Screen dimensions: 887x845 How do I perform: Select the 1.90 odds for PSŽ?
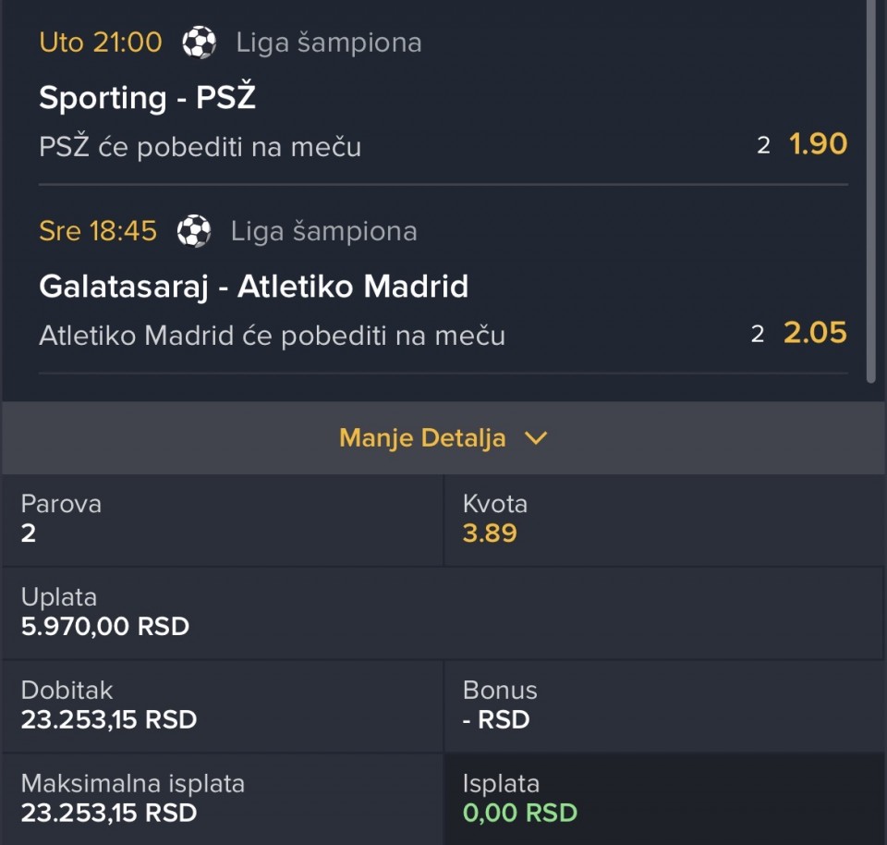point(818,144)
